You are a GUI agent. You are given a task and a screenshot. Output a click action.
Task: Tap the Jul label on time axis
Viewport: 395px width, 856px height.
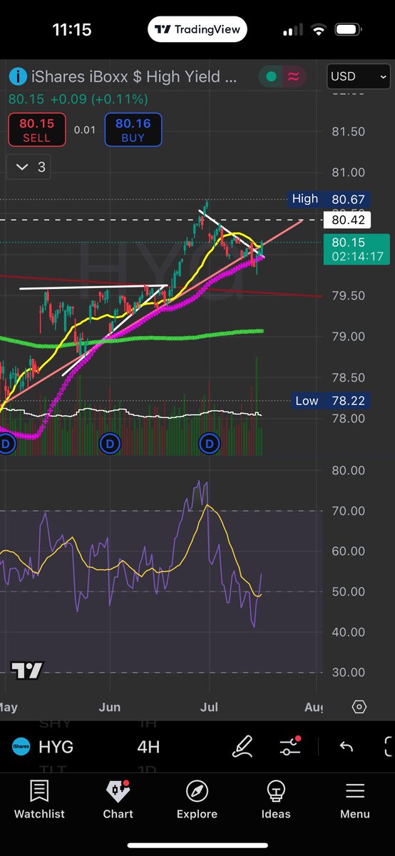[210, 707]
